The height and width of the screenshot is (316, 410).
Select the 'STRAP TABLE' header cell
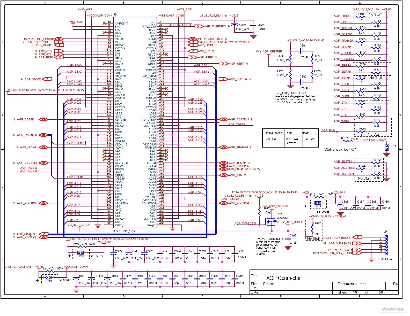(274, 133)
